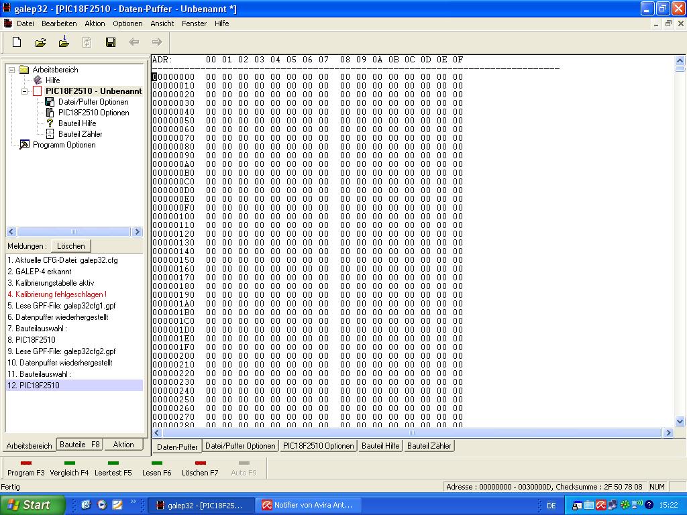Click the forward arrow toolbar icon
This screenshot has width=687, height=515.
pos(157,42)
